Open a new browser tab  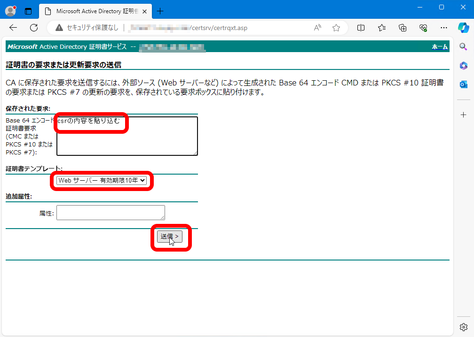[x=160, y=11]
